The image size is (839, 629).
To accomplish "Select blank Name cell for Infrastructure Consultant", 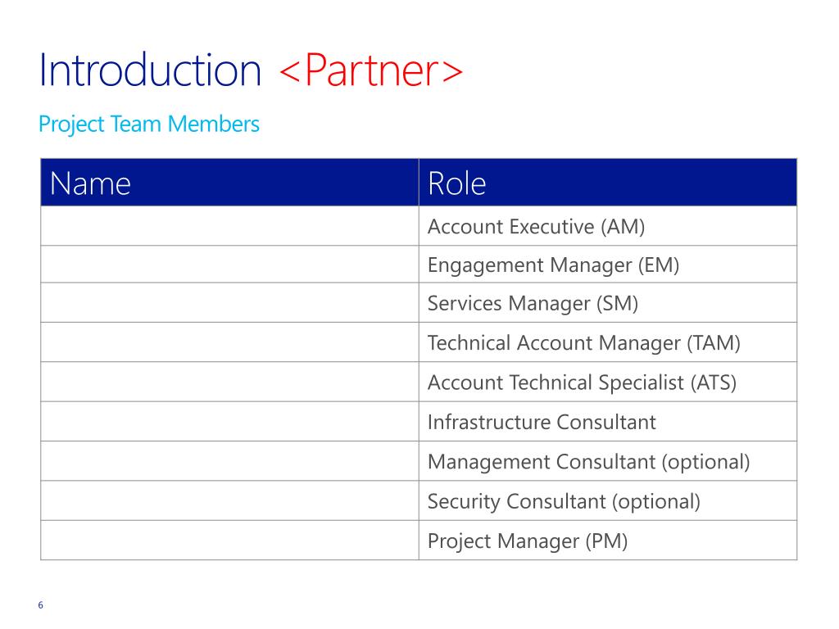I will (229, 422).
